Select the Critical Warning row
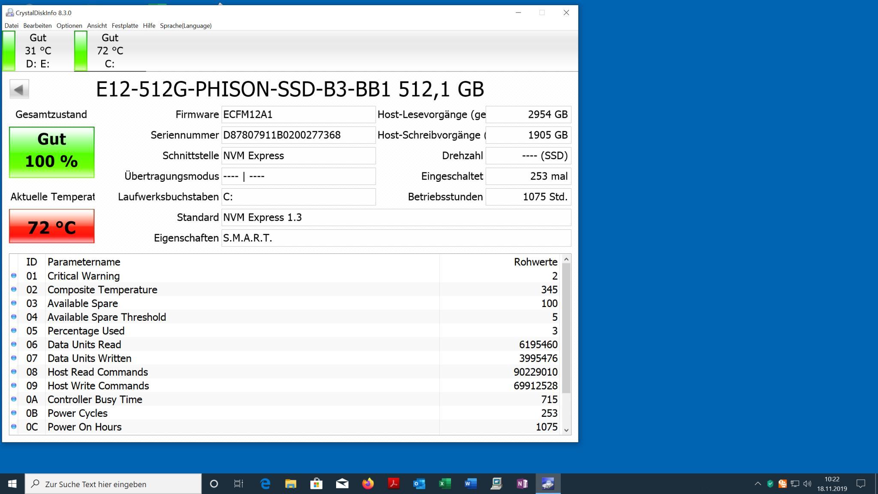Screen dimensions: 878x494 [285, 276]
